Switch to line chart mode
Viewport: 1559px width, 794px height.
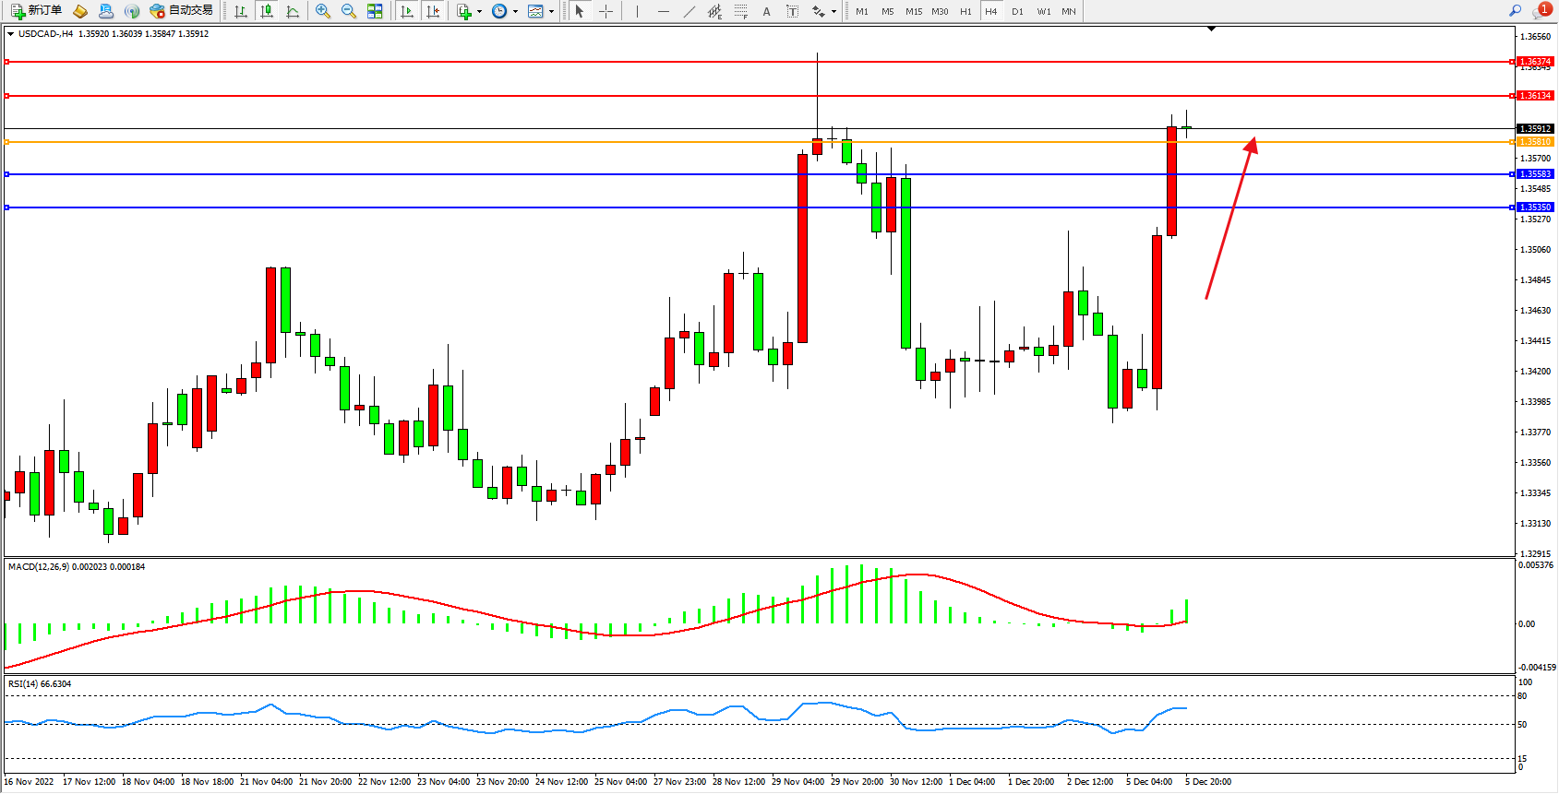coord(293,11)
